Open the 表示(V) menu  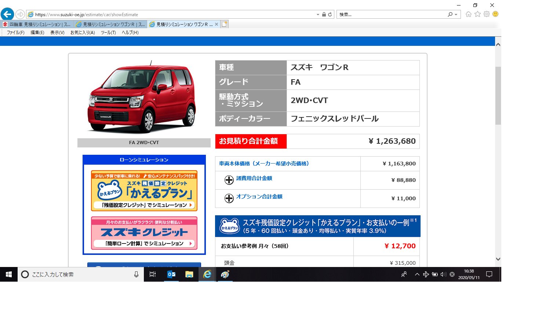click(x=57, y=33)
